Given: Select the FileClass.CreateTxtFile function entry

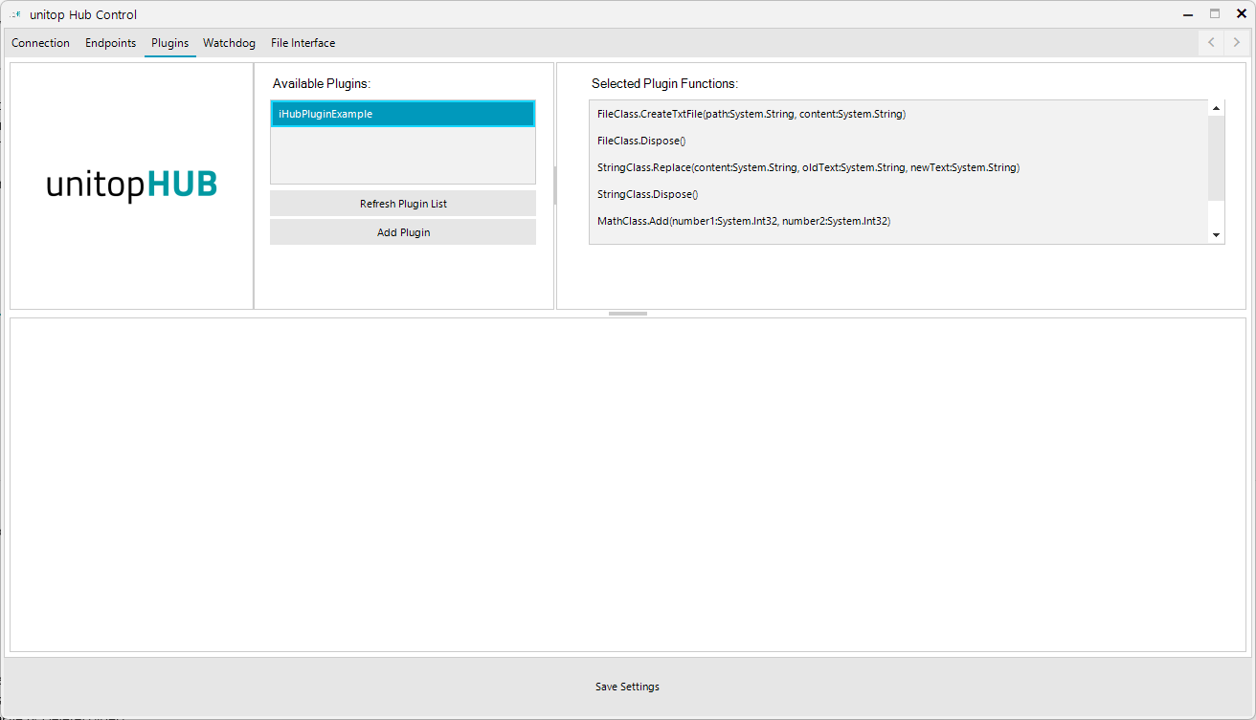Looking at the screenshot, I should coord(751,114).
